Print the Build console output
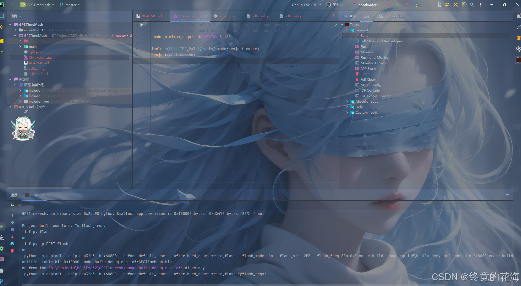Screen dimensions: 521x286 [12, 244]
